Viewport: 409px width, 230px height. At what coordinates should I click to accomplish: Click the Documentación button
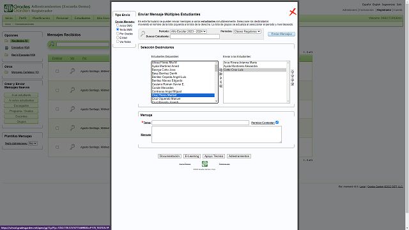tap(169, 156)
